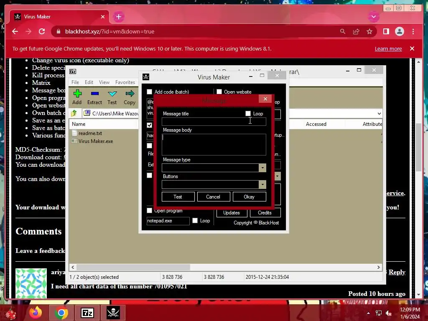Image resolution: width=428 pixels, height=321 pixels.
Task: Uncheck the ticked checkbox in Virus Maker
Action: pyautogui.click(x=149, y=125)
